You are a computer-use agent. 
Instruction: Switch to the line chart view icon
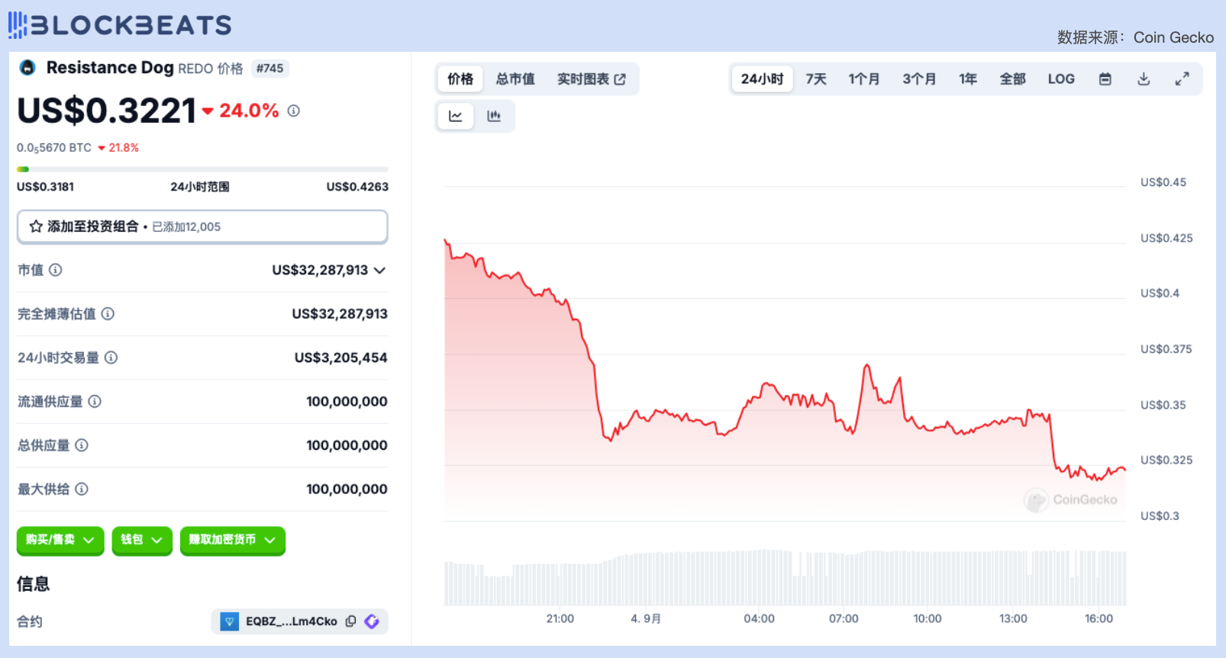click(x=456, y=116)
